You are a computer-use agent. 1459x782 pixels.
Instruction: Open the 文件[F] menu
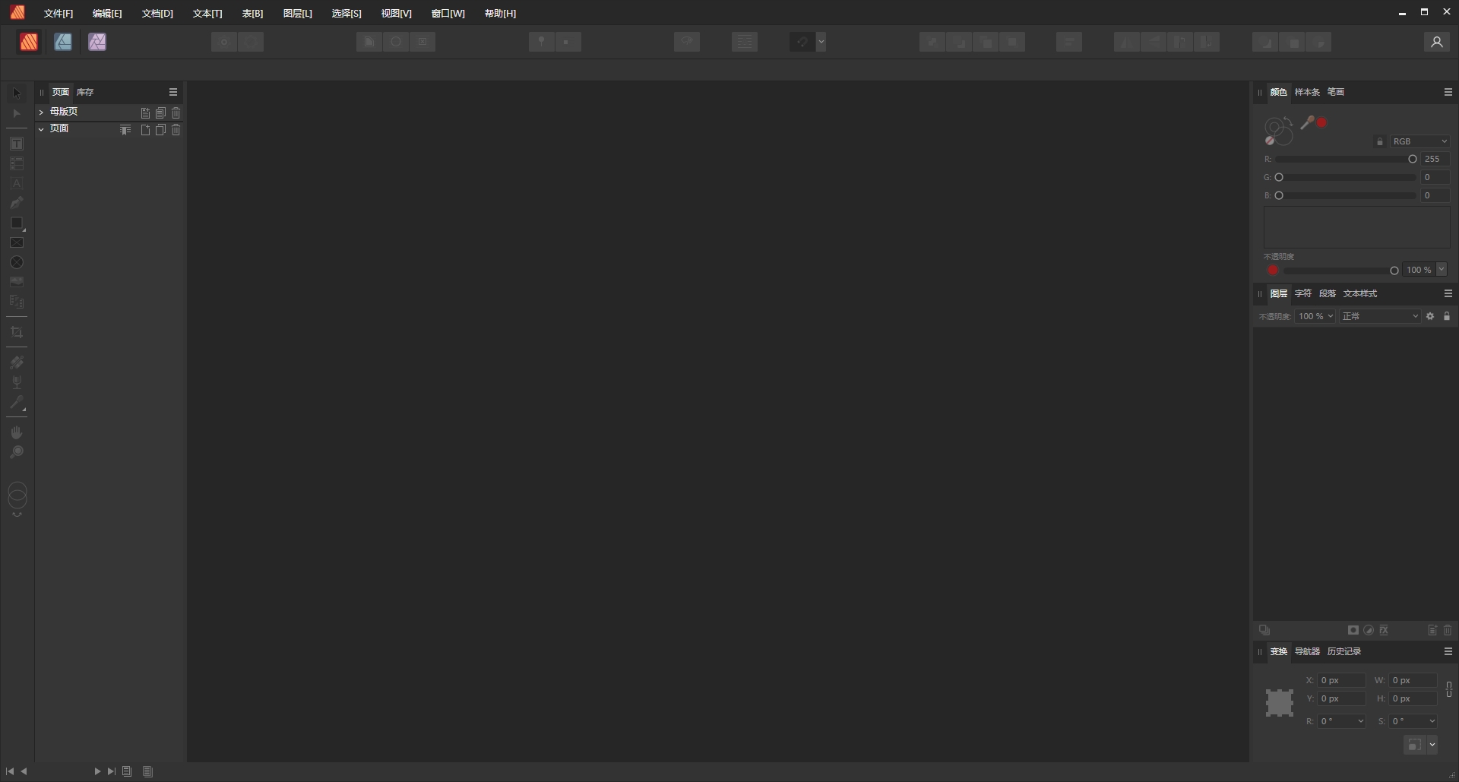[x=58, y=13]
